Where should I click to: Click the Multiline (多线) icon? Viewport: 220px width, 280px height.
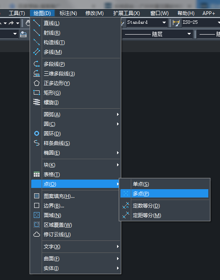coord(37,52)
